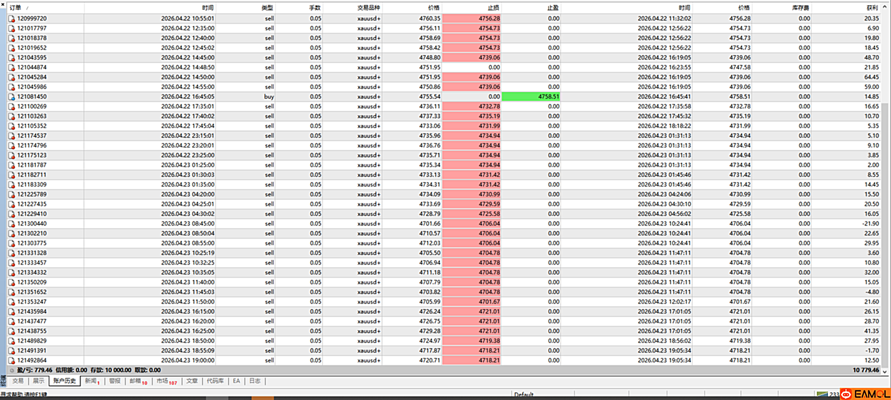
Task: Click the sell order icon for order 120999720
Action: [x=12, y=19]
